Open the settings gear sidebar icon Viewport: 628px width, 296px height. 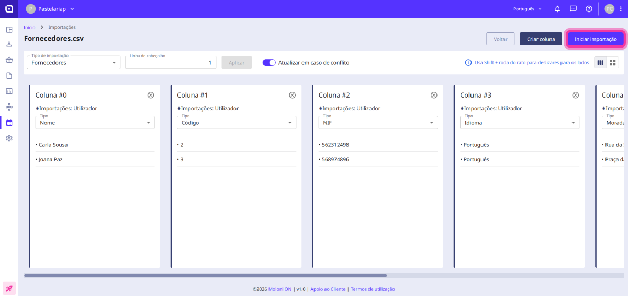[9, 138]
